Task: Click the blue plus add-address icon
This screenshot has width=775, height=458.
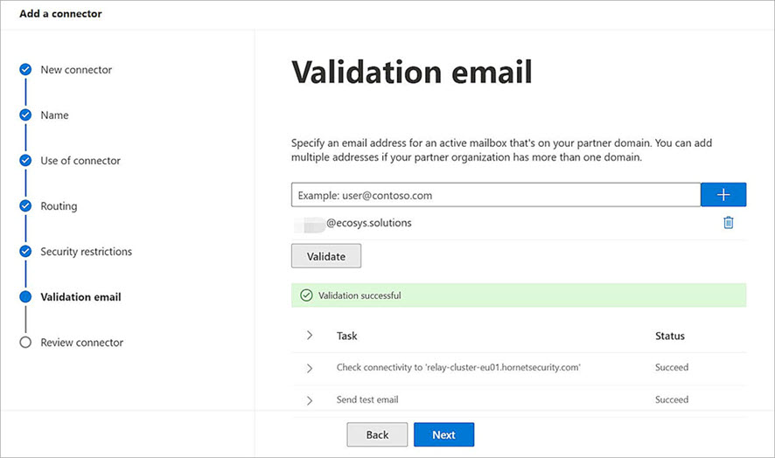Action: tap(723, 195)
